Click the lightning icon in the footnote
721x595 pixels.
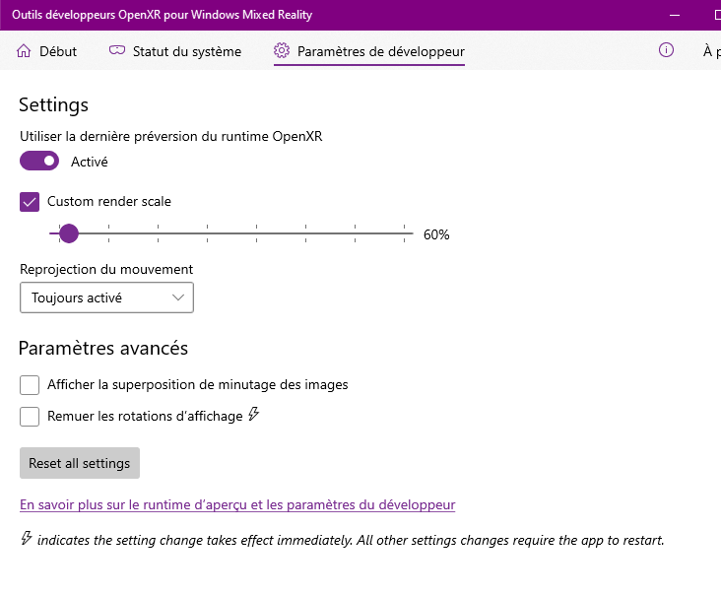point(27,539)
